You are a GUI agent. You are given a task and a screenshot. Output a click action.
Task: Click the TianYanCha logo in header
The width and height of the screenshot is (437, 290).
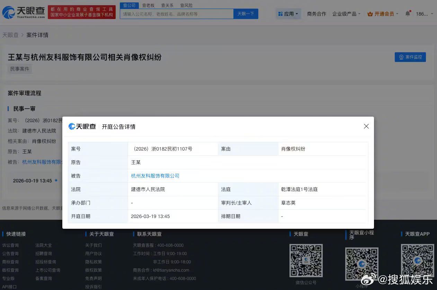[x=24, y=12]
